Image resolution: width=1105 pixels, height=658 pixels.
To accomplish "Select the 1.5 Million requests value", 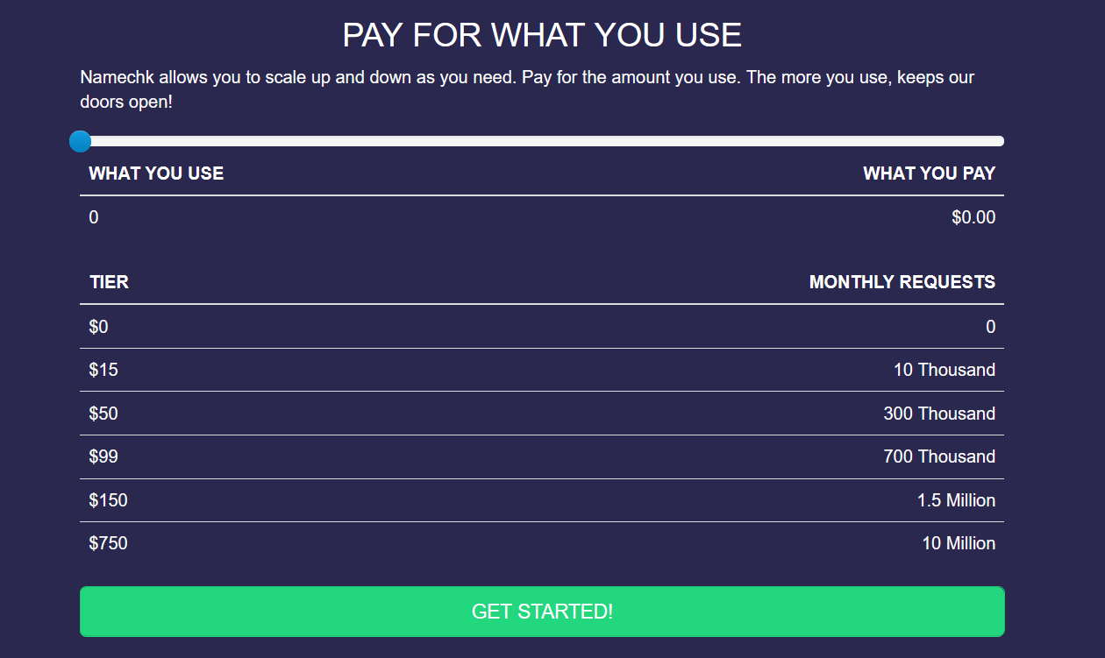I will click(x=956, y=500).
